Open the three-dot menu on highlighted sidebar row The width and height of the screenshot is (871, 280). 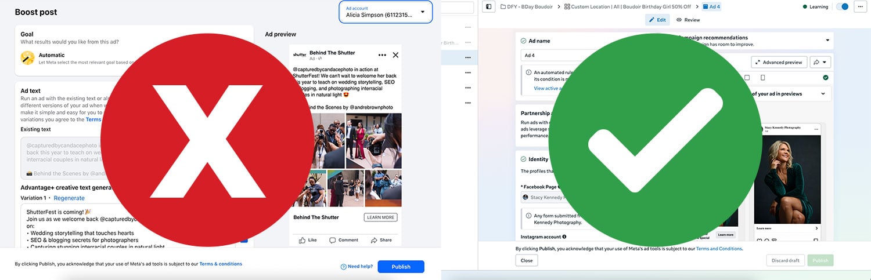point(467,57)
